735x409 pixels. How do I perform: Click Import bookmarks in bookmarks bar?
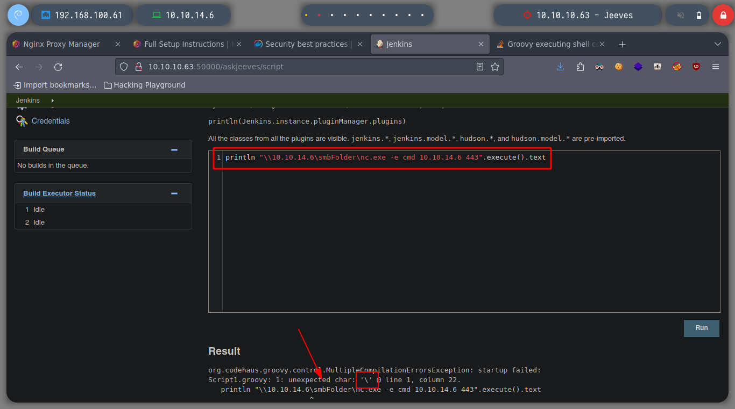click(55, 85)
